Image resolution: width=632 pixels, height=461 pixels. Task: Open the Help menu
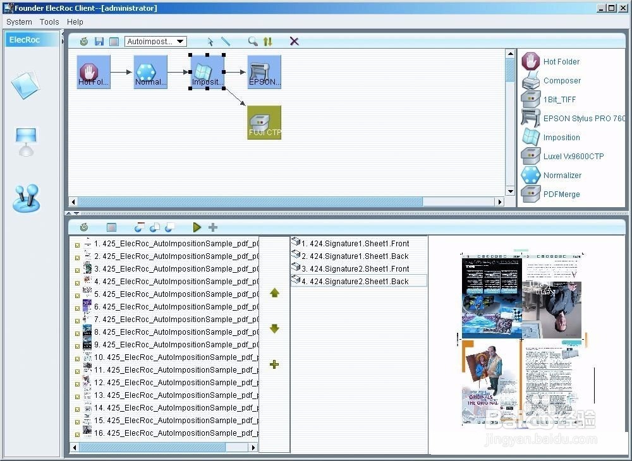[75, 21]
